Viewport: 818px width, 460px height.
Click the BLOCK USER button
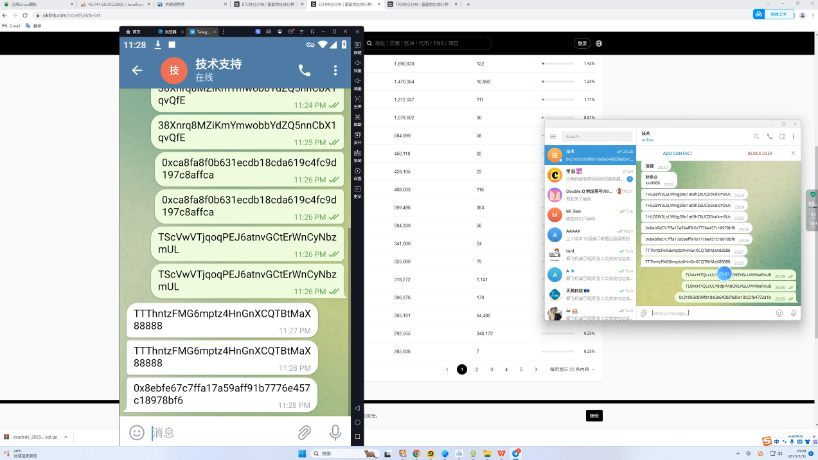[x=760, y=154]
